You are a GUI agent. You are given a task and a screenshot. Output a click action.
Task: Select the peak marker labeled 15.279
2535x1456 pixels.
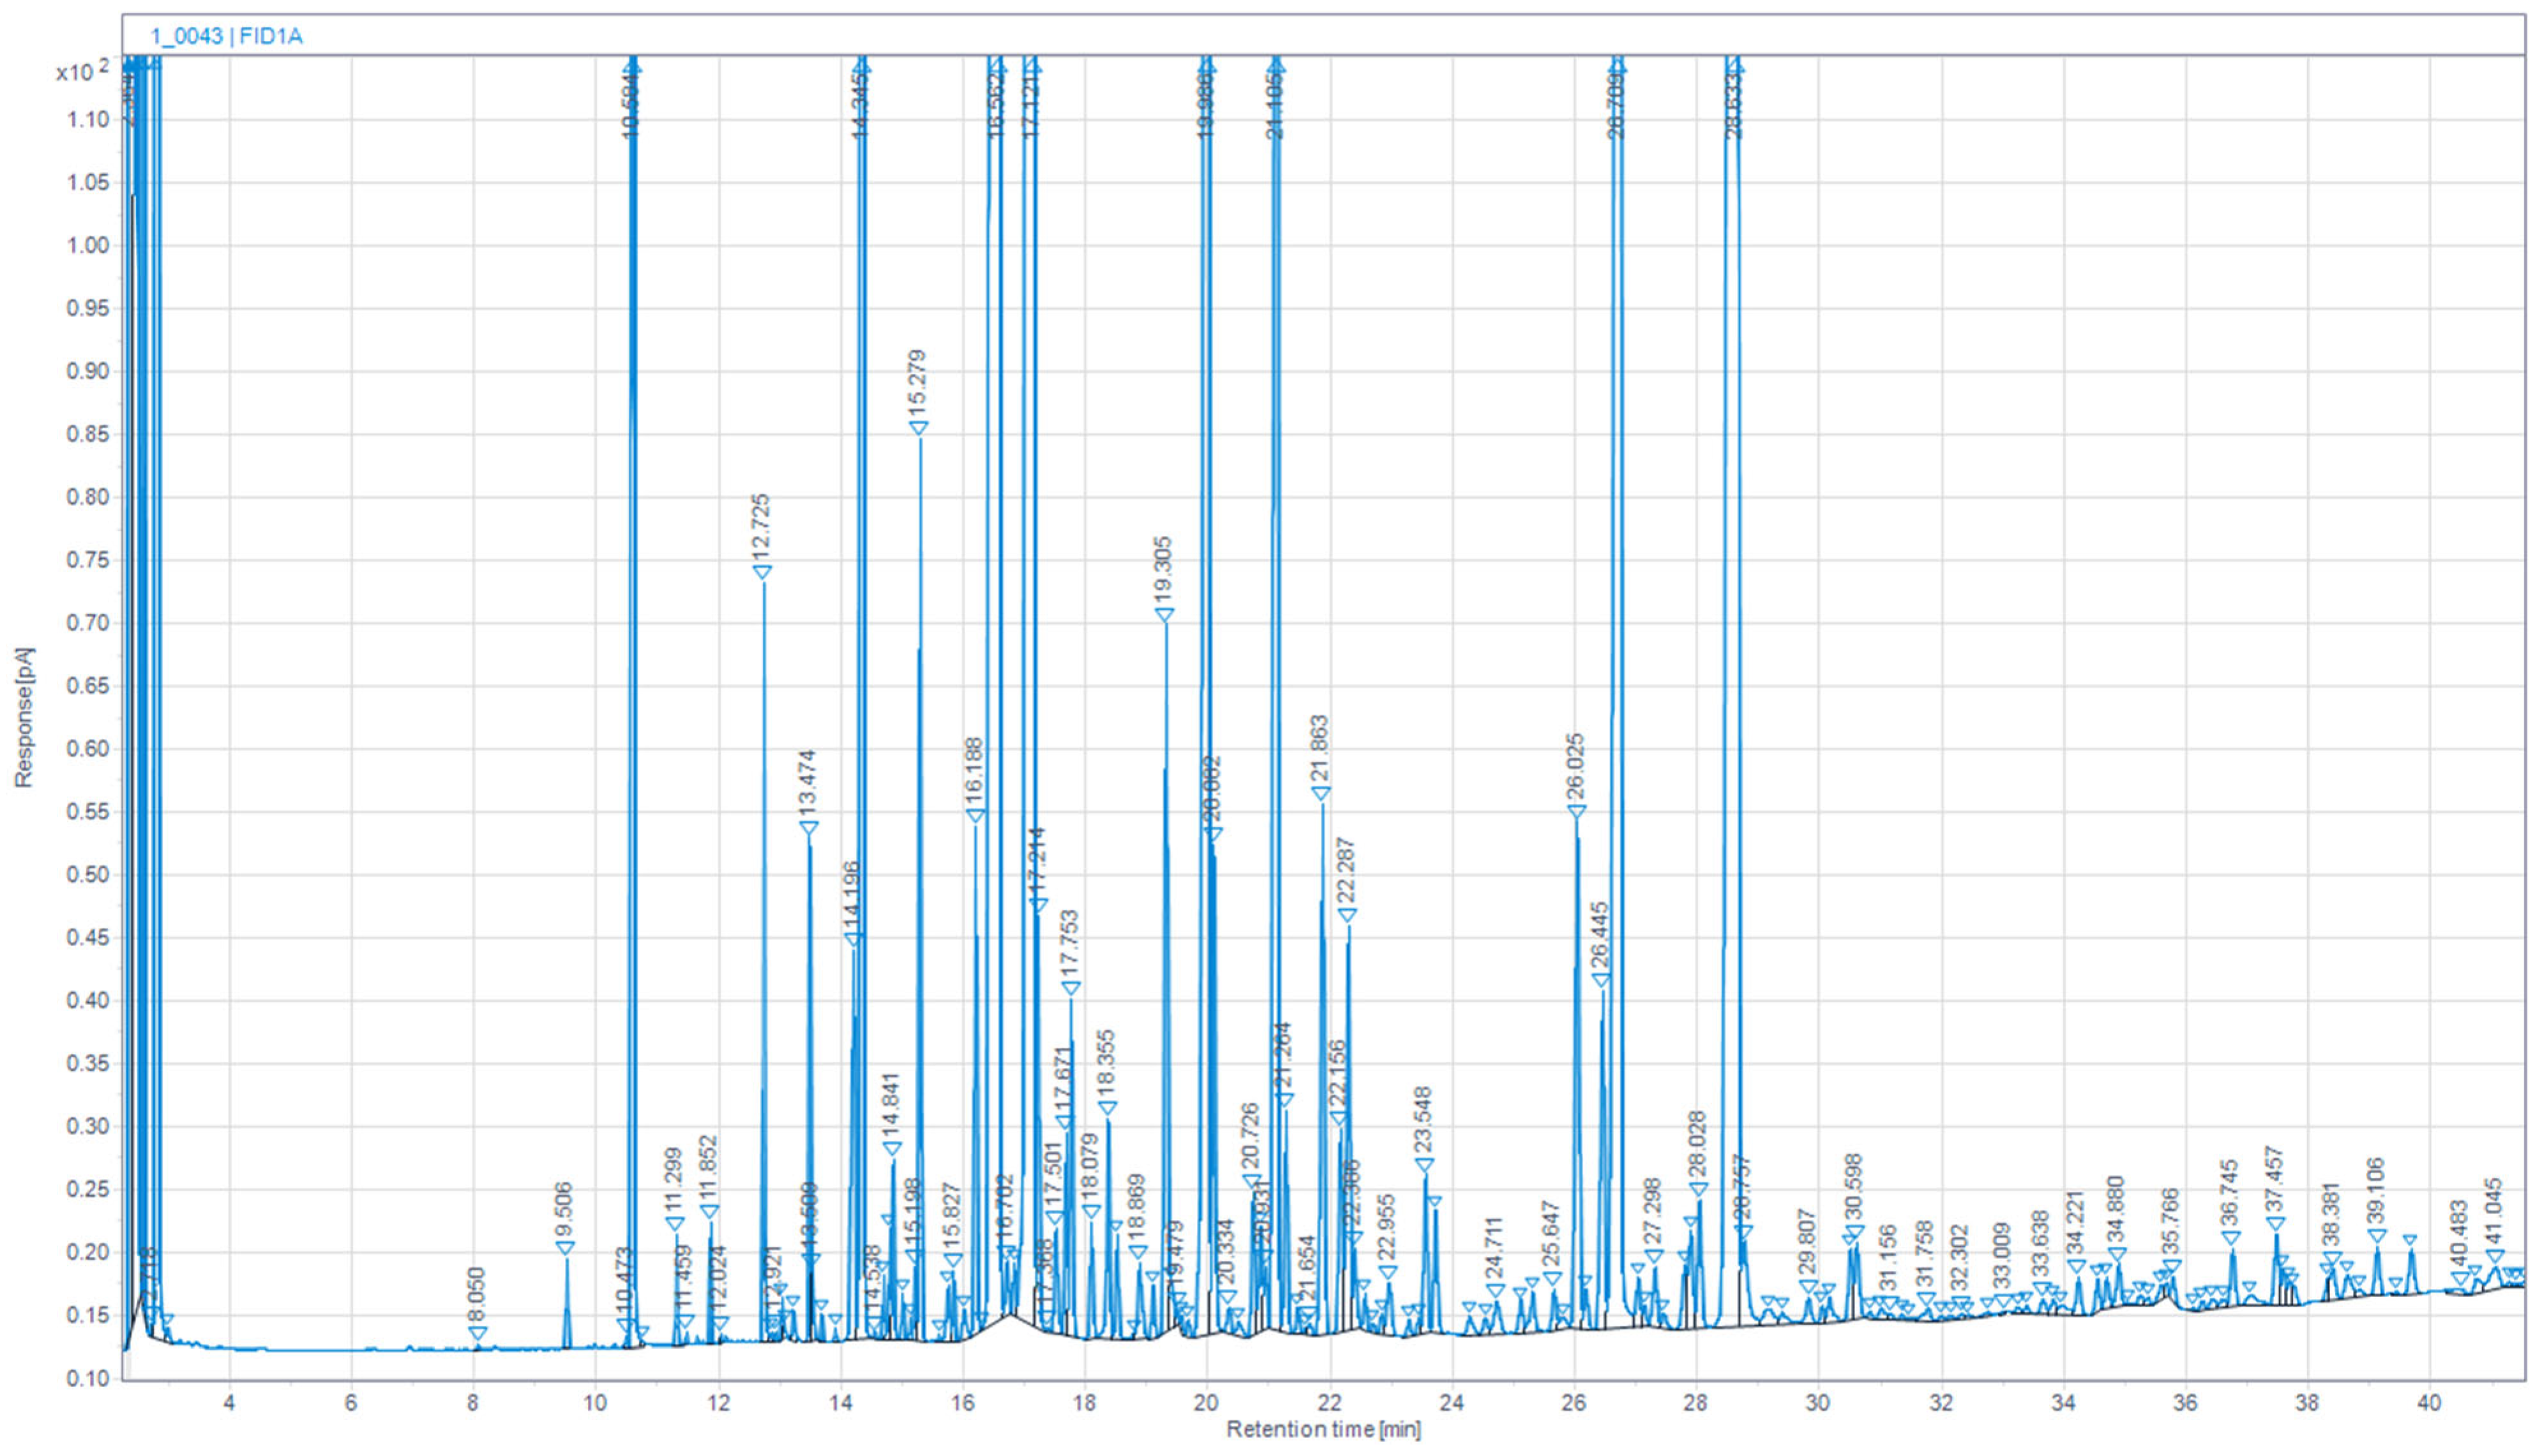pos(919,428)
